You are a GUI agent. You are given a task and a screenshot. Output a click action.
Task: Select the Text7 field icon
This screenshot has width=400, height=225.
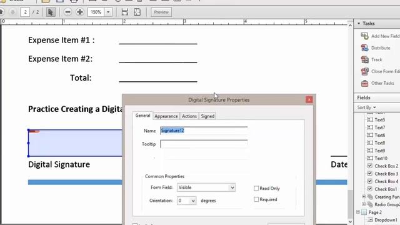point(369,127)
